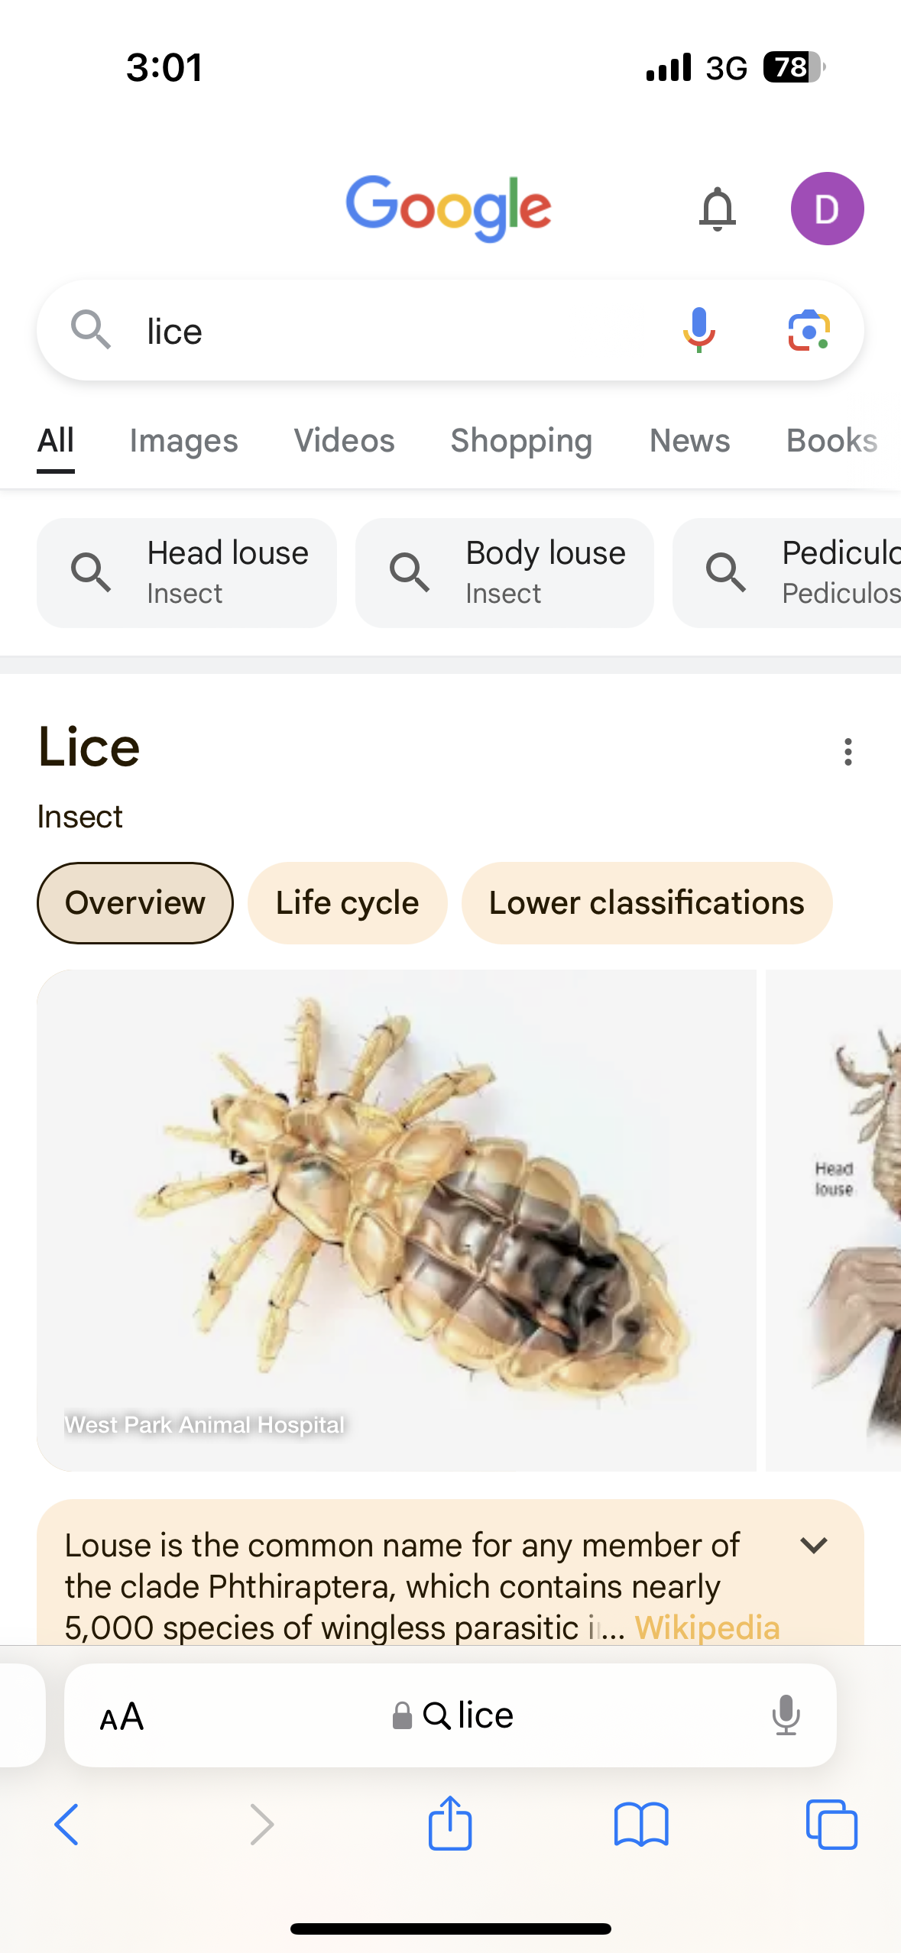Screen dimensions: 901x1953
Task: Switch to the Videos tab
Action: click(344, 441)
